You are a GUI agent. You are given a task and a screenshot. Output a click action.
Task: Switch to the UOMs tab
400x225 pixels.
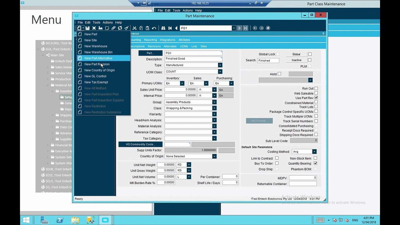click(x=184, y=46)
